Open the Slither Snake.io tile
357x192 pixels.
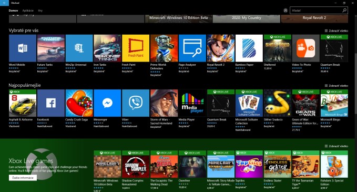pyautogui.click(x=278, y=103)
